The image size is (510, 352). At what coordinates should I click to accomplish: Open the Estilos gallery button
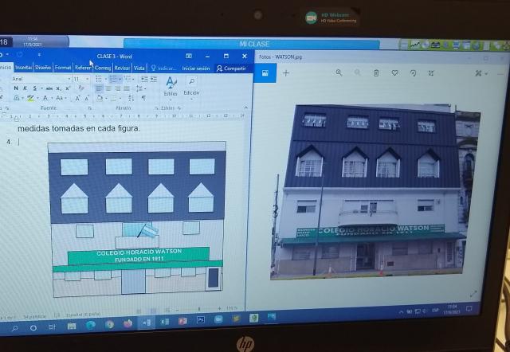pos(171,87)
